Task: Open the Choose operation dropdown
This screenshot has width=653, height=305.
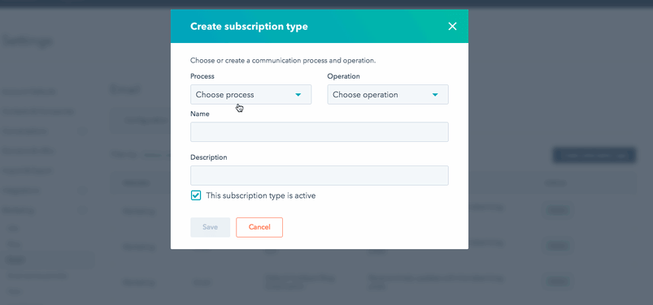Action: (388, 95)
